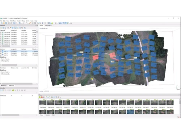Disable cameras with red circle icon

click(x=42, y=97)
